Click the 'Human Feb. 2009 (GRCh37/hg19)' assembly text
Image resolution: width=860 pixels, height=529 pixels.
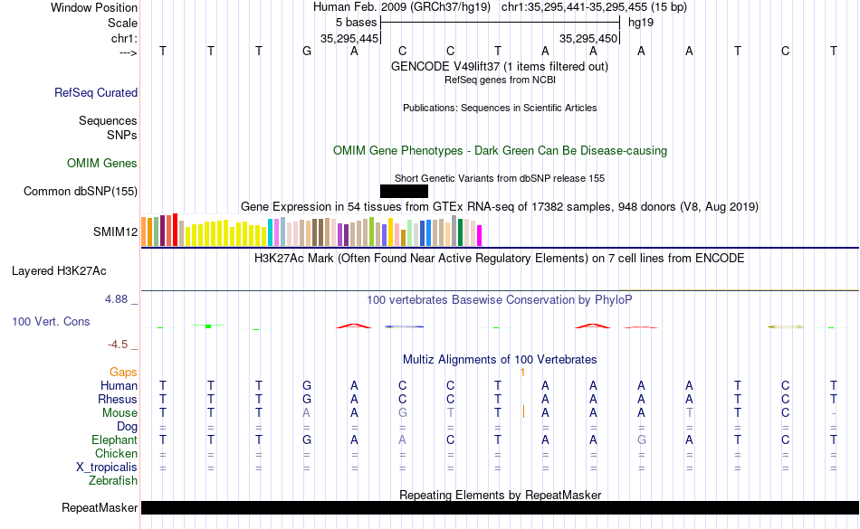point(401,7)
